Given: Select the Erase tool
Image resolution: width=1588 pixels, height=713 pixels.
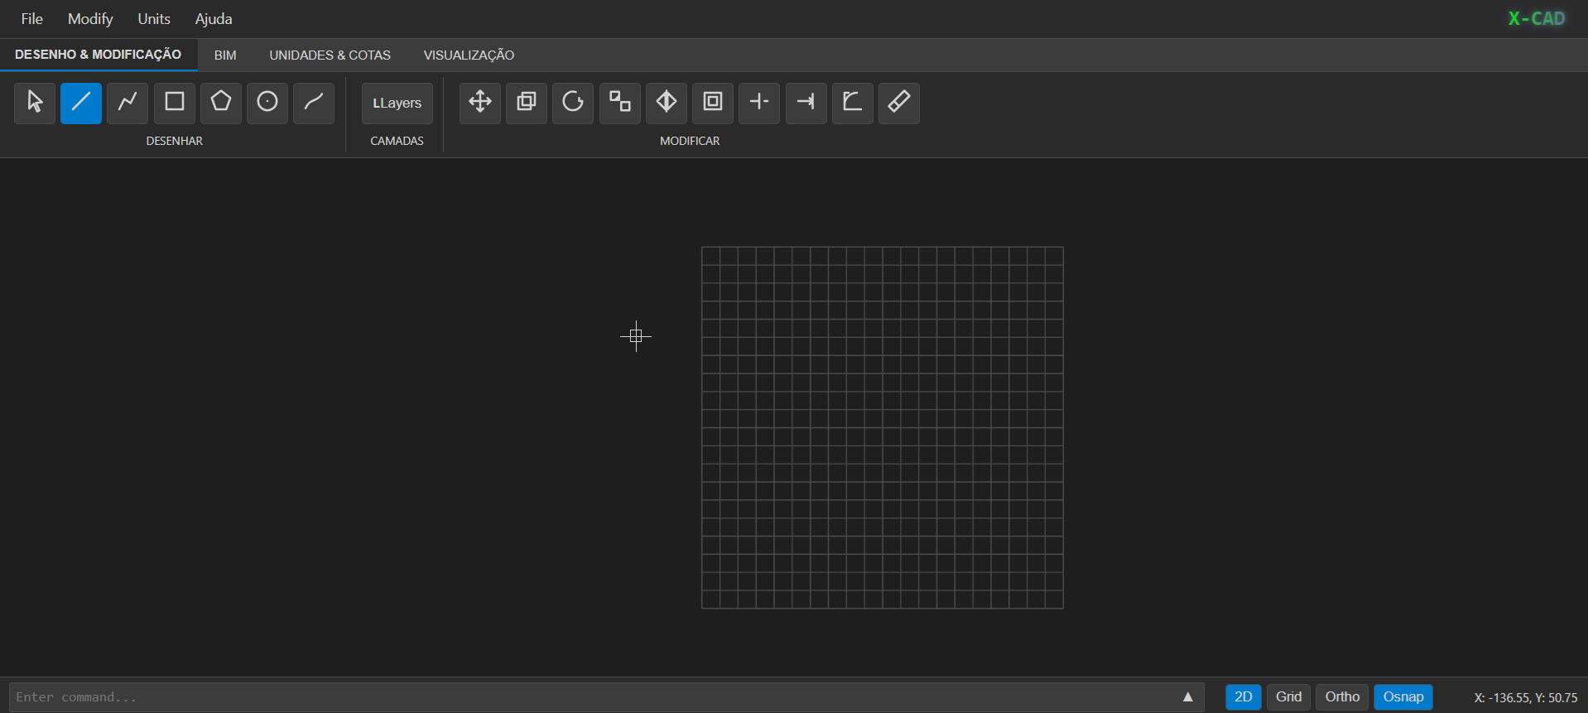Looking at the screenshot, I should (899, 103).
